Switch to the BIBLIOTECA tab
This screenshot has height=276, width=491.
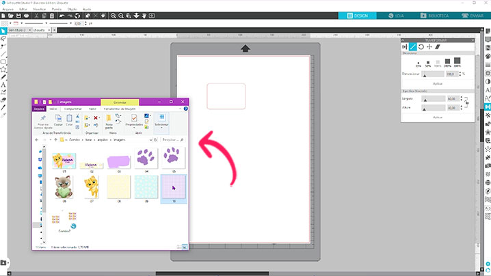coord(432,14)
